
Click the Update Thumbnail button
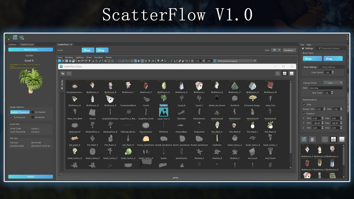[x=20, y=112]
